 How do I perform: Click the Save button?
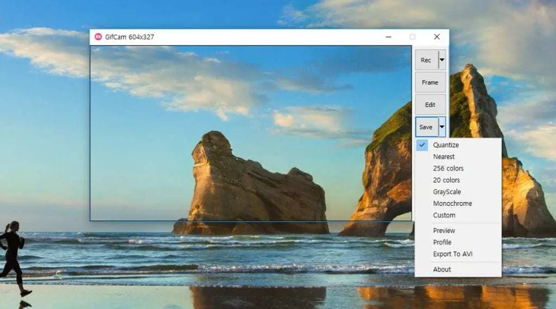427,127
